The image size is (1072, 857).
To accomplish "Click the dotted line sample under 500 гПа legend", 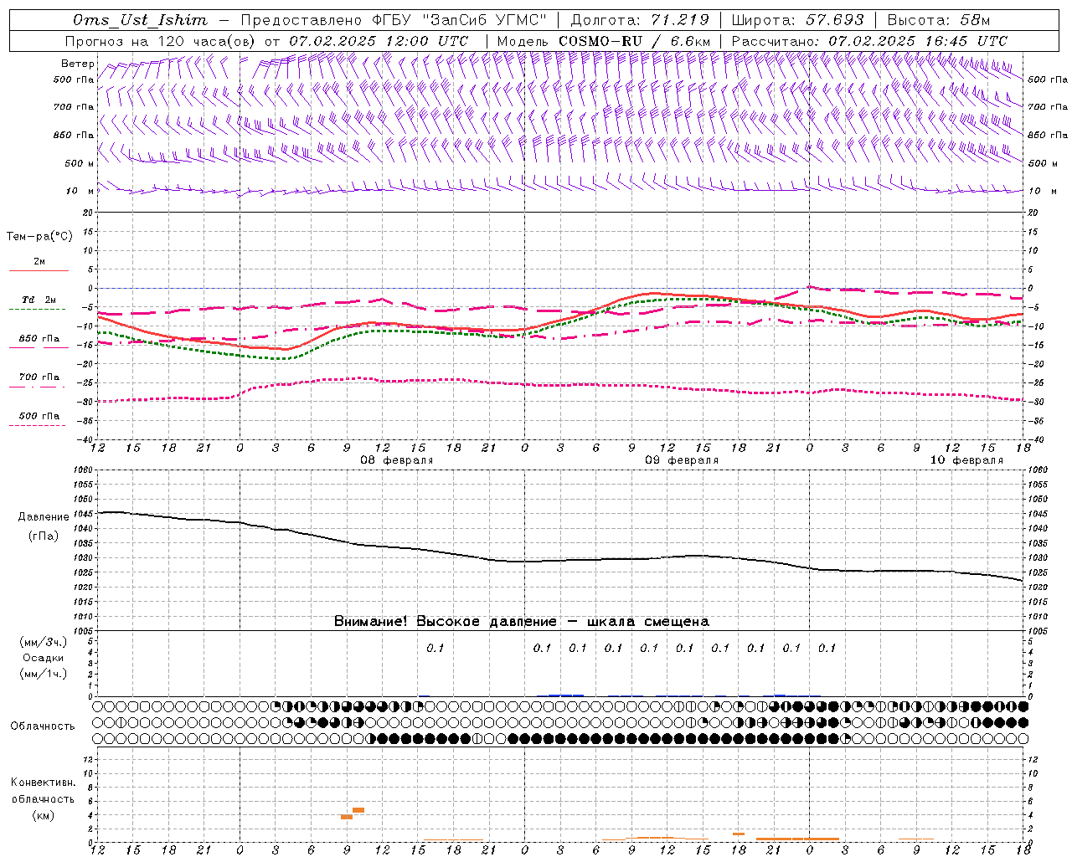I will pos(37,425).
